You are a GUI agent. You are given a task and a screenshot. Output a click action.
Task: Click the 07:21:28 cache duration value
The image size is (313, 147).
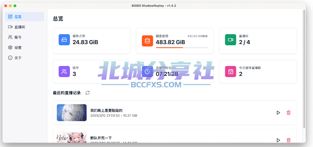(x=167, y=74)
